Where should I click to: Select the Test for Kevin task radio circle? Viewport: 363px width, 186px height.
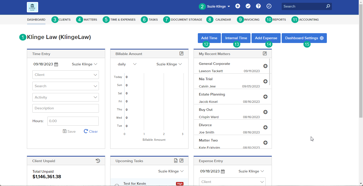click(117, 185)
